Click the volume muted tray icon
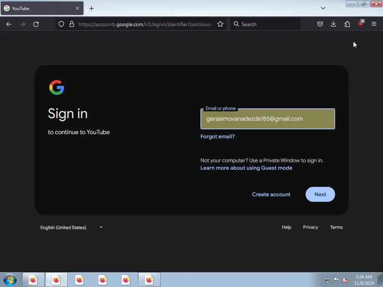 click(345, 280)
